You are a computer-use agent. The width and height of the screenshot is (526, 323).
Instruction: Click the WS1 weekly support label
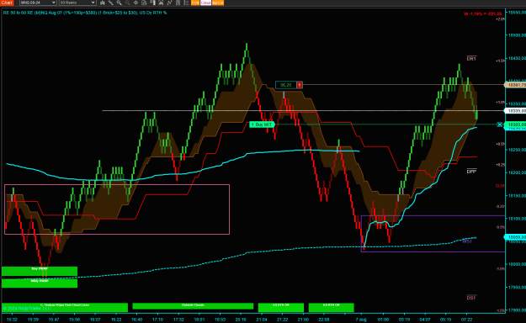coord(467,241)
